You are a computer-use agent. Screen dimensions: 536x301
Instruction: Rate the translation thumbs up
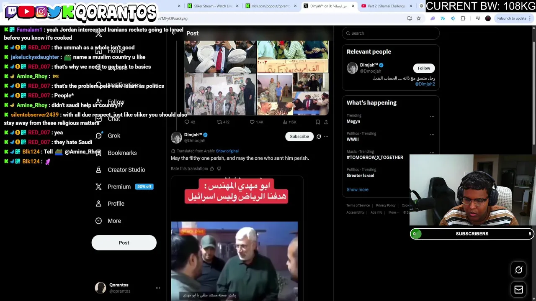pyautogui.click(x=212, y=168)
